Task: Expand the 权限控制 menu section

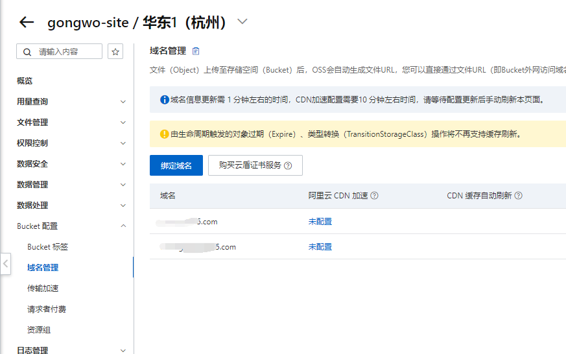Action: click(71, 143)
